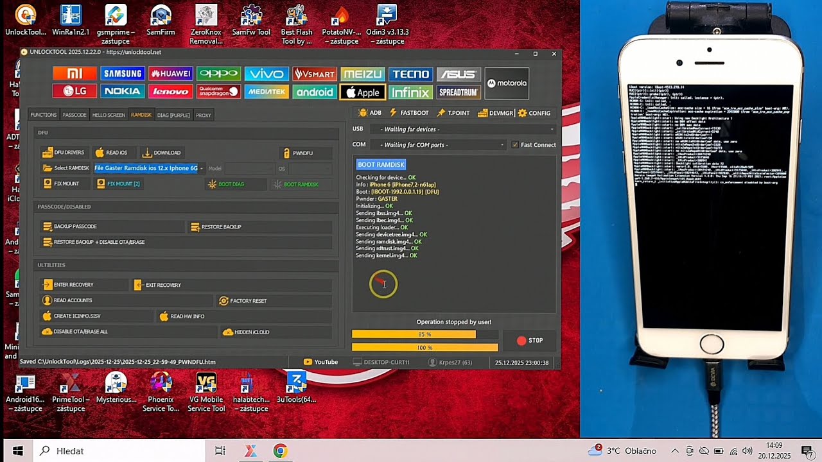The width and height of the screenshot is (822, 462).
Task: Open the CONFIG settings
Action: tap(534, 113)
